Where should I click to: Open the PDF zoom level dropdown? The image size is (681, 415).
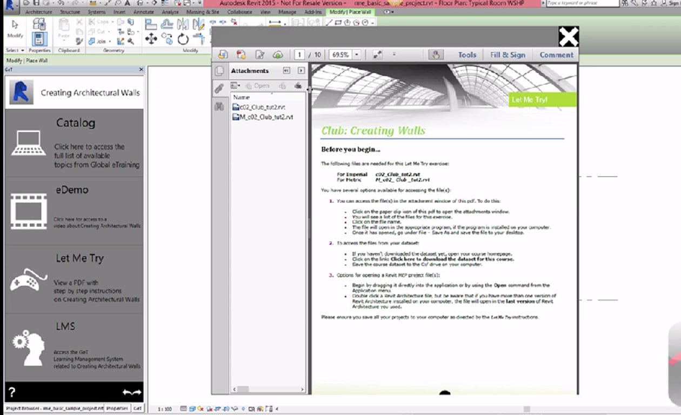click(357, 55)
